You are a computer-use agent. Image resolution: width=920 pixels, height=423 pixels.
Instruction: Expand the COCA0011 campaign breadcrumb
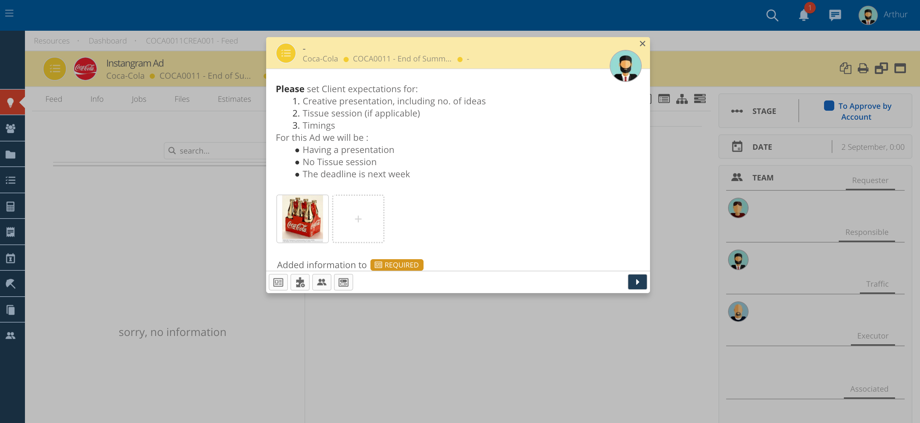point(402,58)
